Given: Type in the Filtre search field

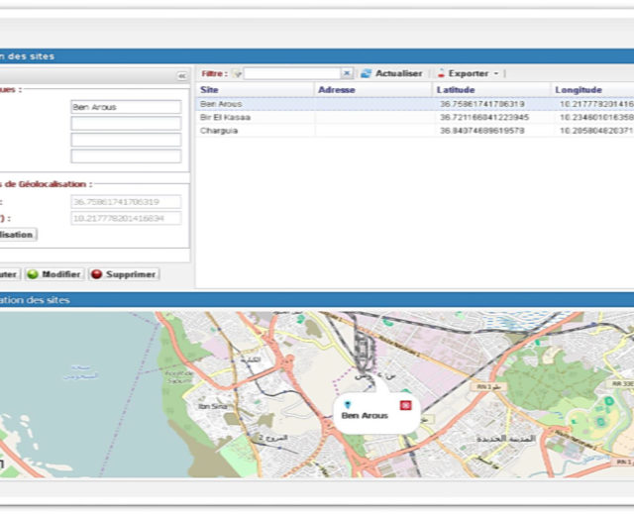Looking at the screenshot, I should (292, 73).
